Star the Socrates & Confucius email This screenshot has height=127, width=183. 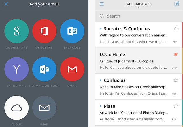176,28
